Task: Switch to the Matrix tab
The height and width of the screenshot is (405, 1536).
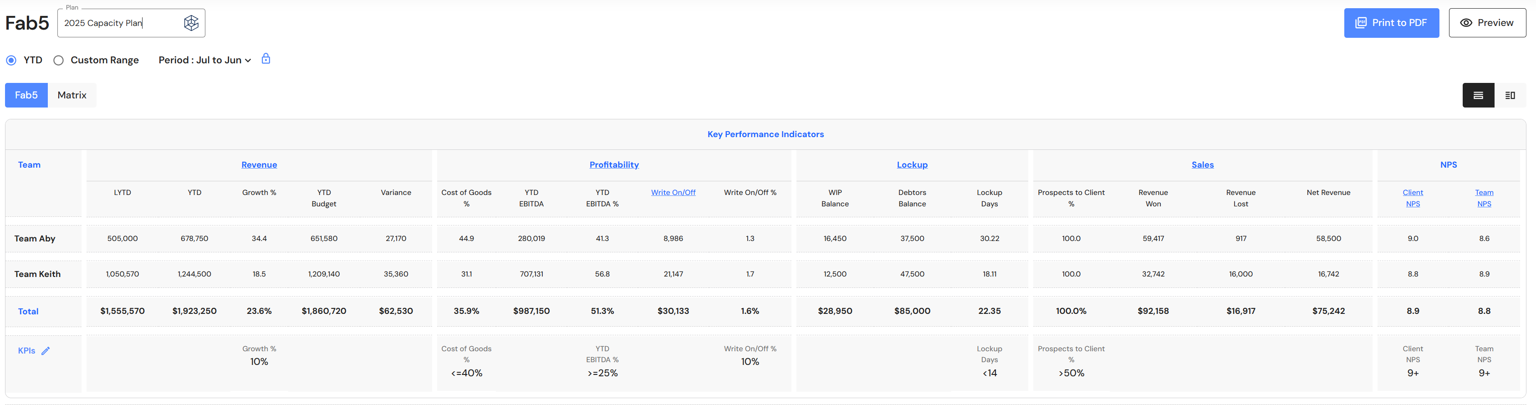Action: click(x=72, y=95)
